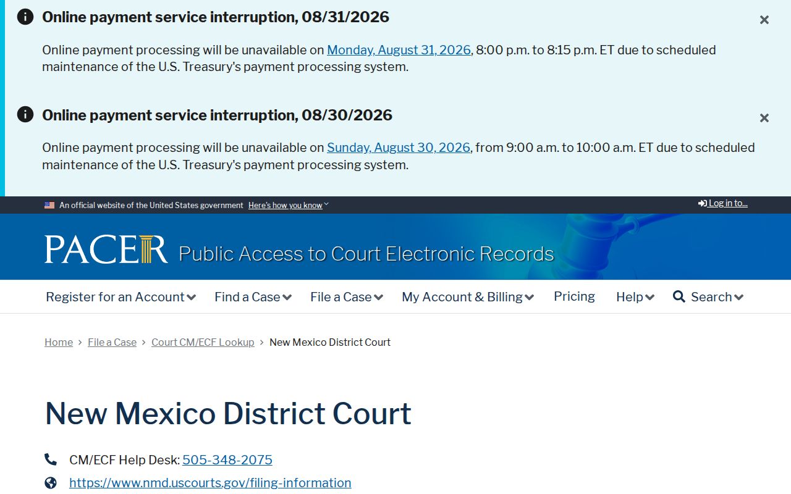Open the Monday, August 31, 2026 link
The width and height of the screenshot is (791, 494).
coord(399,50)
